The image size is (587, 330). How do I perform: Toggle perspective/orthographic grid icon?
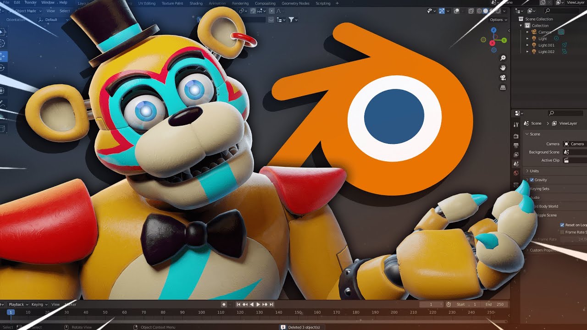click(x=503, y=87)
